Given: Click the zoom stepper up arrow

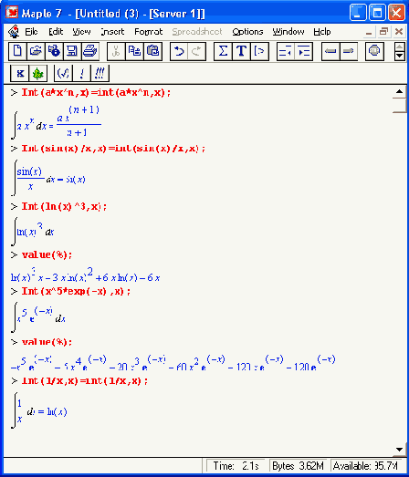Looking at the screenshot, I should pos(399,47).
